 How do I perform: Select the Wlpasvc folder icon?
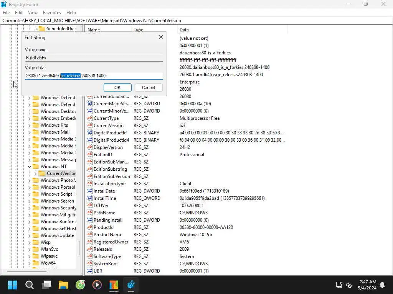point(36,256)
